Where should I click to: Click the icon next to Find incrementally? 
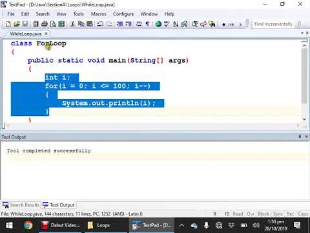[299, 24]
